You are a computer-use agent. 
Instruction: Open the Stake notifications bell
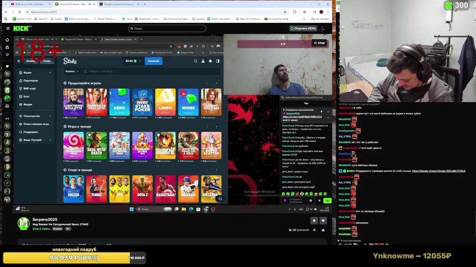tap(210, 61)
